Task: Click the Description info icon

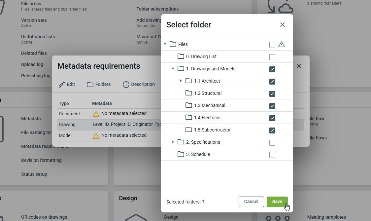Action: pos(126,85)
